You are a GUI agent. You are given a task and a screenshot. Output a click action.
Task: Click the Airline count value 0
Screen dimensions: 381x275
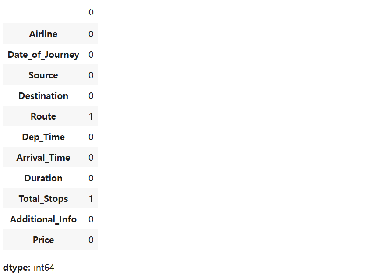pyautogui.click(x=91, y=34)
